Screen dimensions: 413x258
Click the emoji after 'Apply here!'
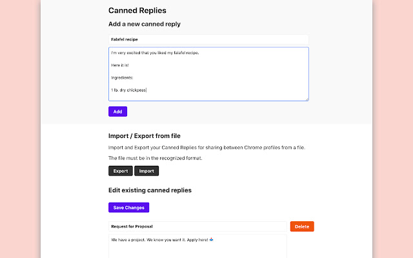click(212, 240)
